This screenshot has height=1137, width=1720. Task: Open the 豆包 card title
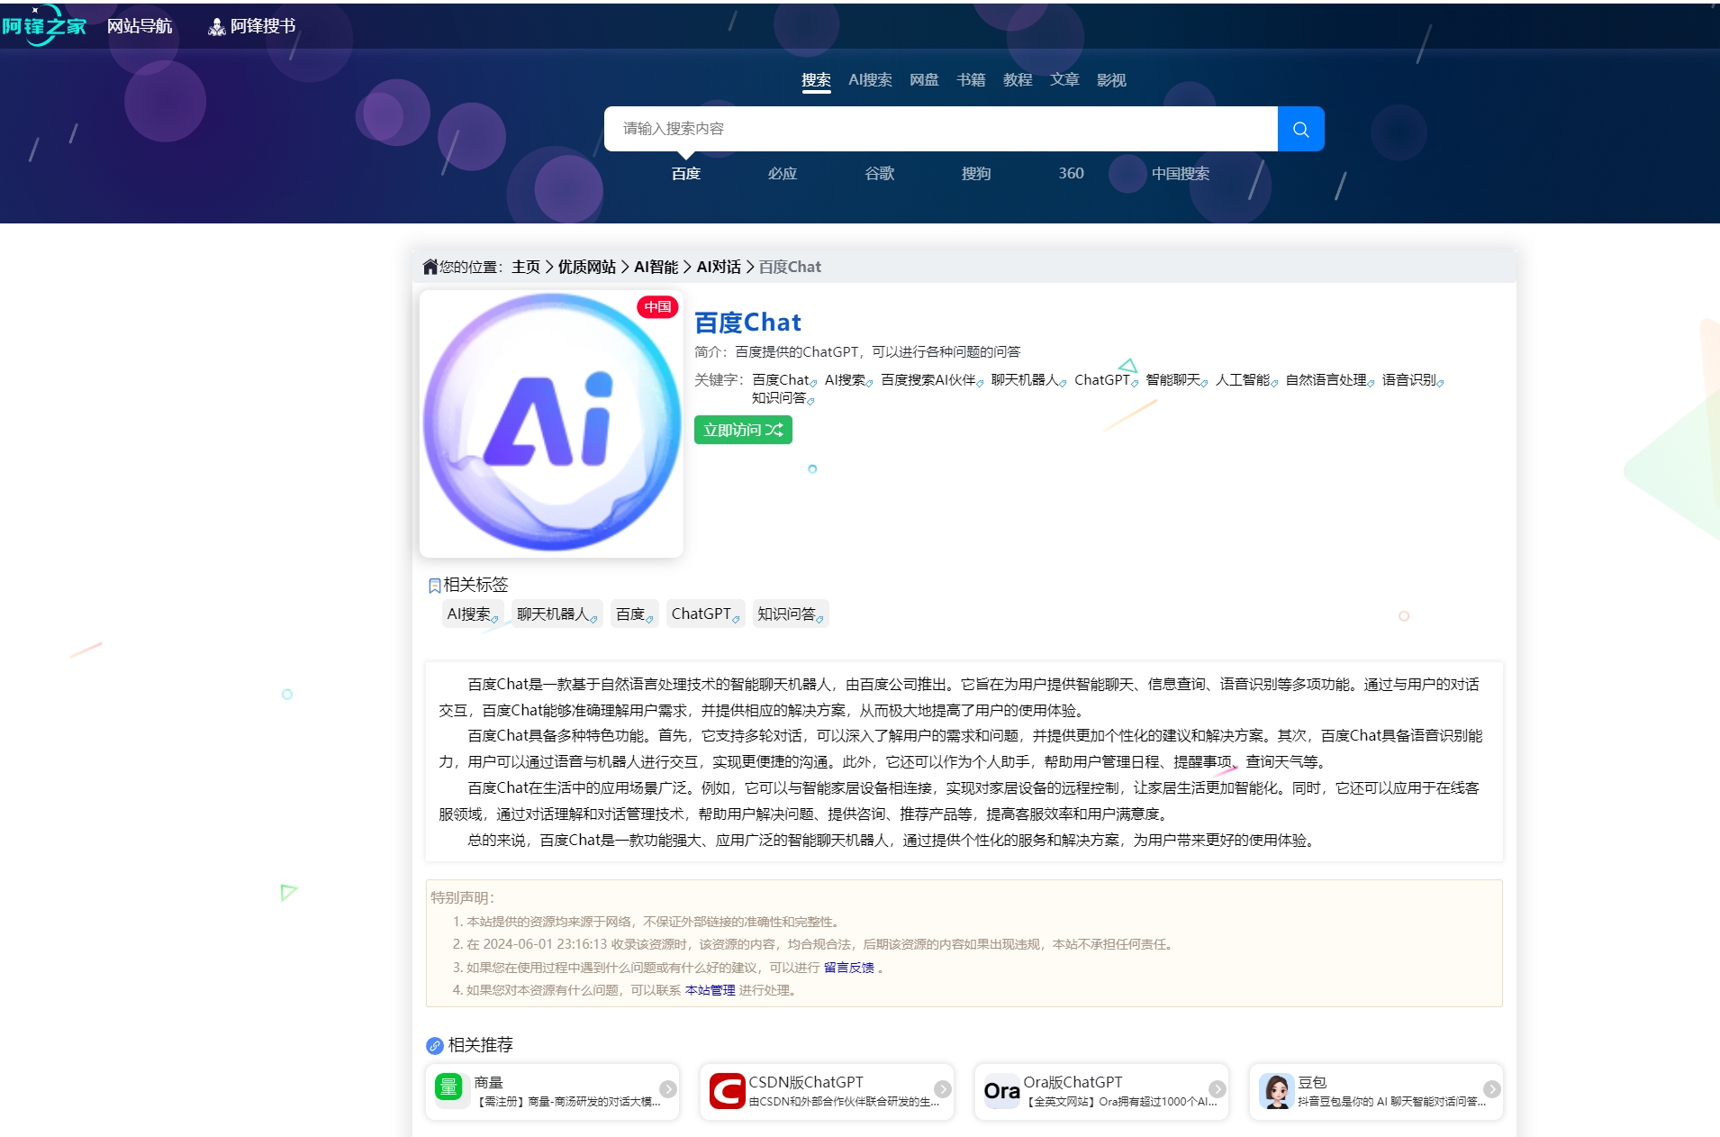point(1312,1082)
